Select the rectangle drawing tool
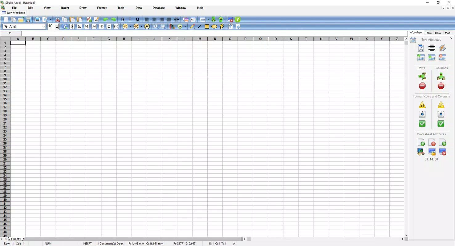 (x=207, y=26)
